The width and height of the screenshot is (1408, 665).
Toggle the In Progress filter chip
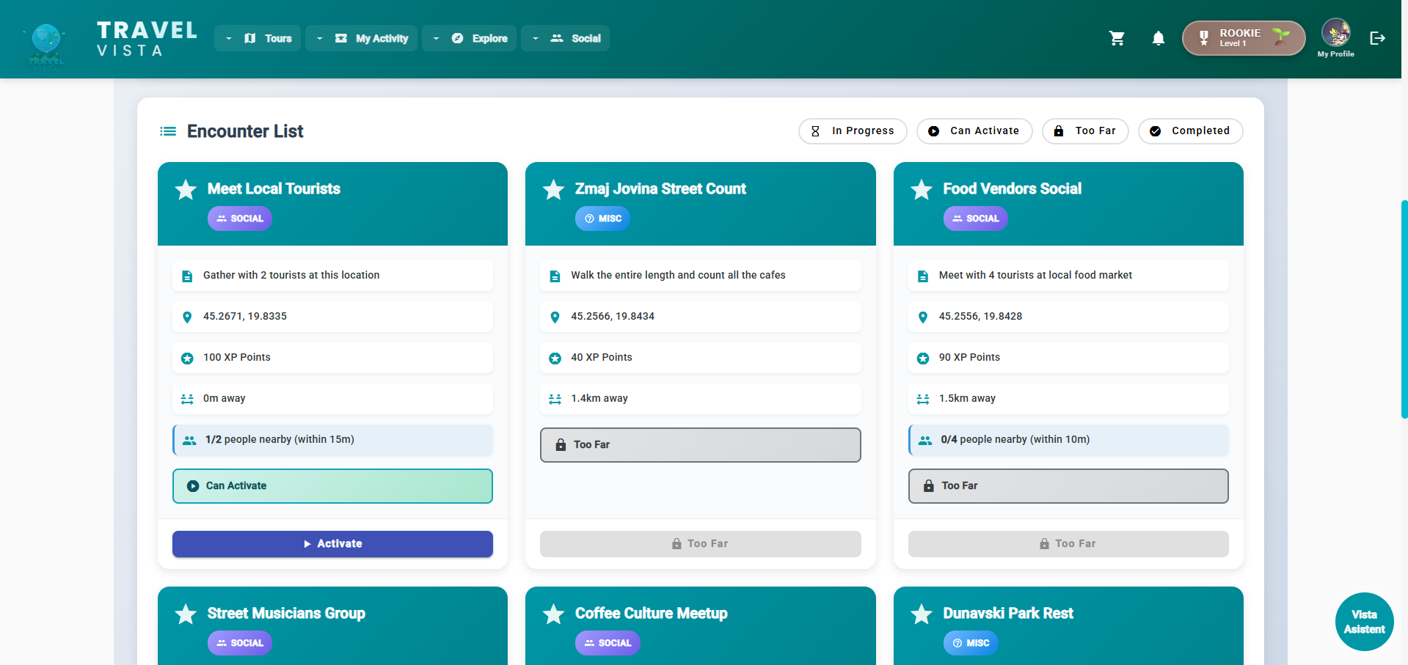tap(852, 131)
